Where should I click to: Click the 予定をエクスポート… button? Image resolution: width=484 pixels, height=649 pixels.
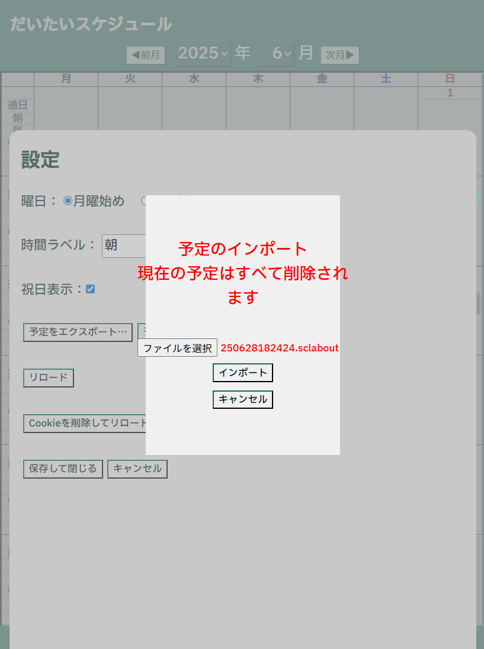78,332
